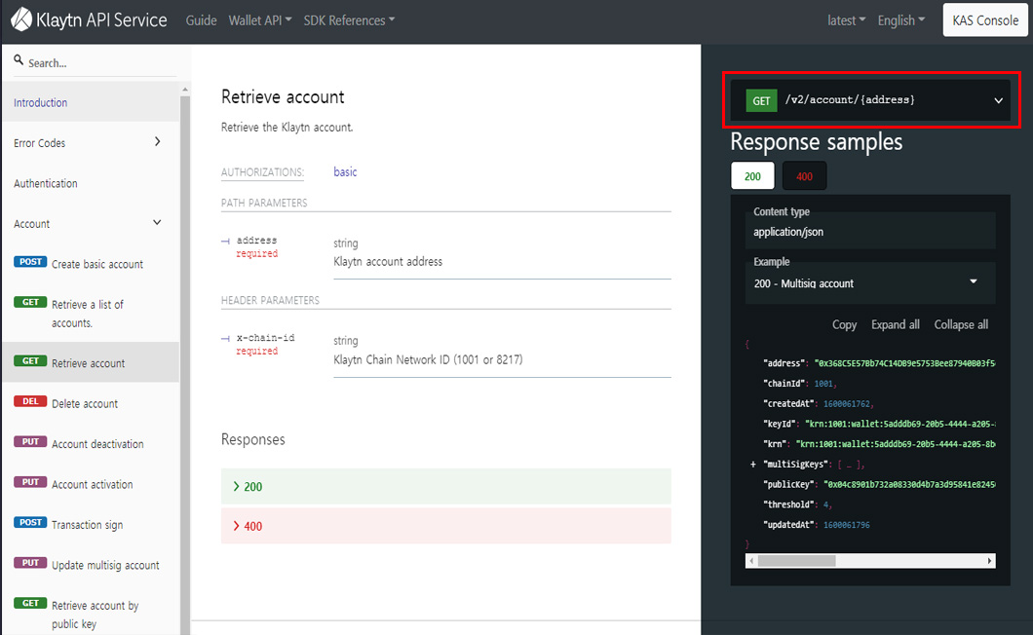Select the 400 response sample tab
This screenshot has height=635, width=1033.
point(804,176)
